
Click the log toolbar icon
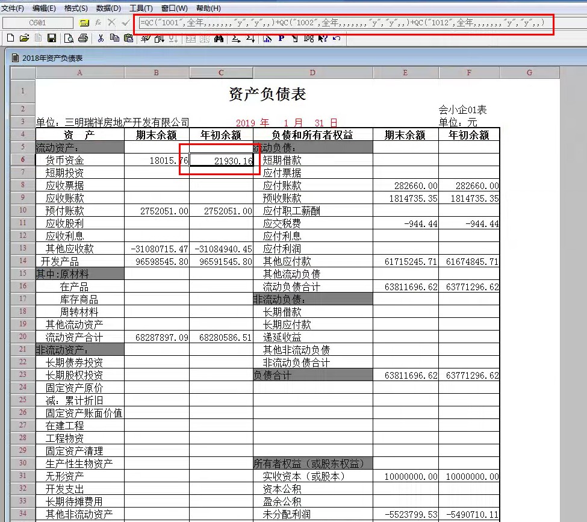coord(309,38)
